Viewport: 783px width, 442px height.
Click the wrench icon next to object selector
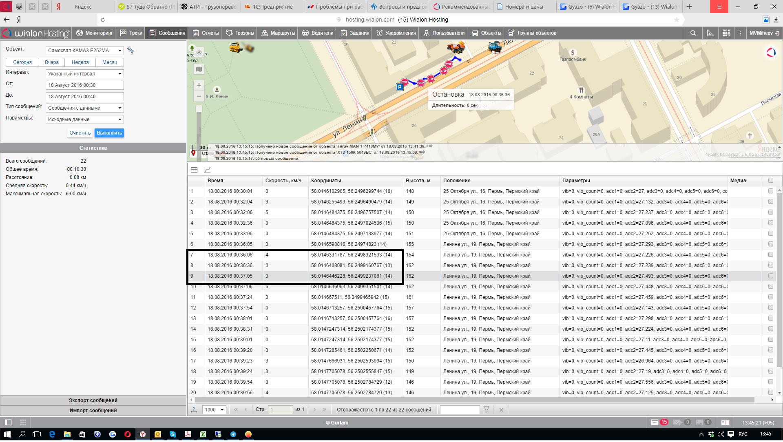pos(130,50)
